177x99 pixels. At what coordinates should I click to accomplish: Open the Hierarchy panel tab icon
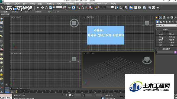(x=164, y=18)
